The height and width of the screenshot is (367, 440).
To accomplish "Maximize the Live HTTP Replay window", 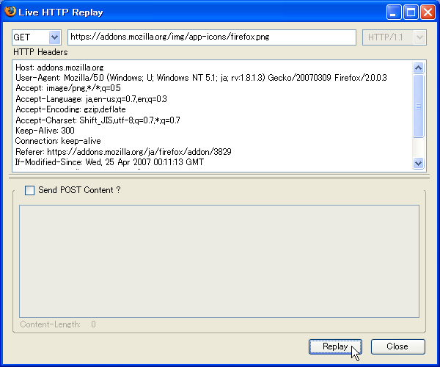I will (411, 12).
